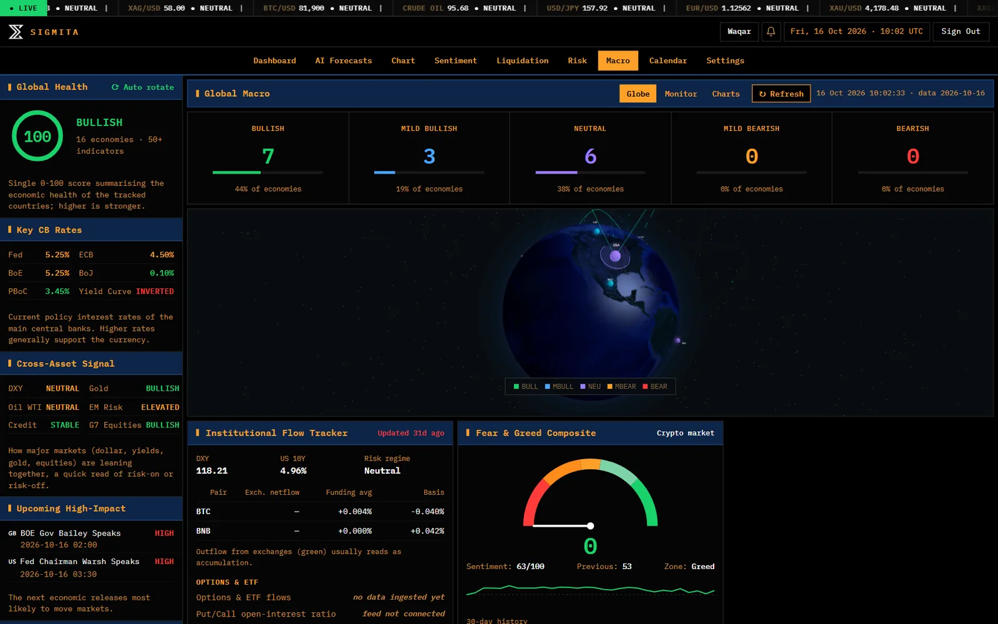Switch to the Monitor view
Viewport: 998px width, 624px height.
(x=681, y=94)
